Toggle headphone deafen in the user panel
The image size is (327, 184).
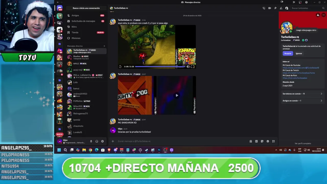click(x=97, y=141)
